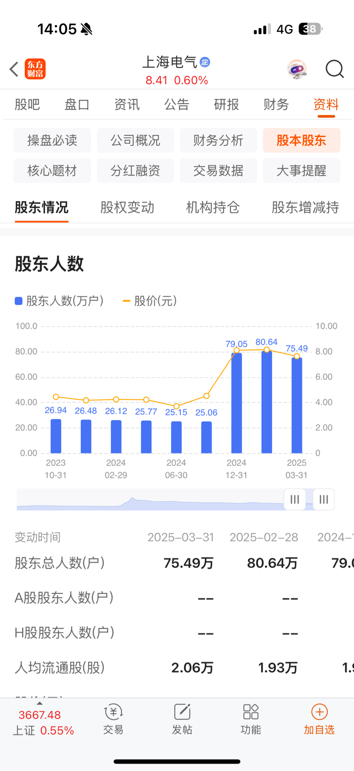Tap the 股东人数 section heading
This screenshot has height=771, width=354.
[x=49, y=264]
